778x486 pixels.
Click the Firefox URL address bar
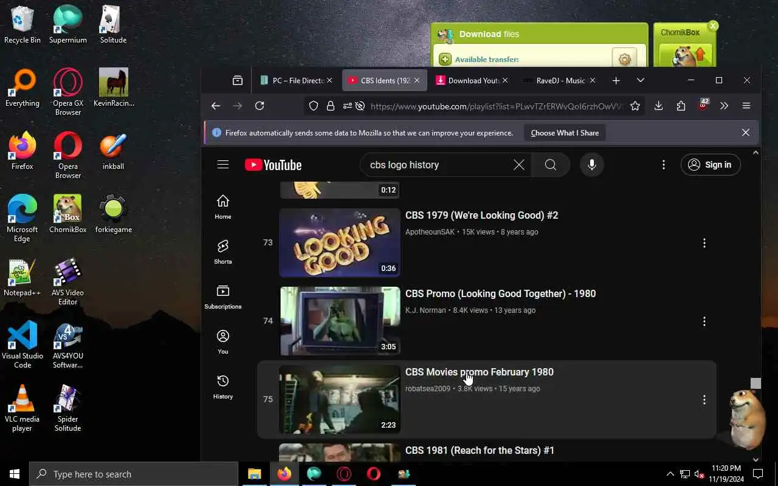496,106
